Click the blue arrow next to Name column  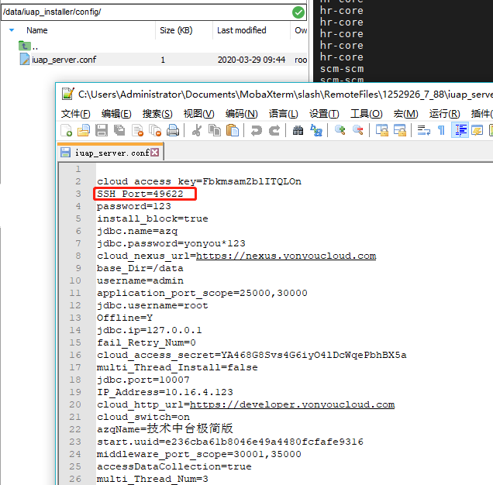click(12, 30)
